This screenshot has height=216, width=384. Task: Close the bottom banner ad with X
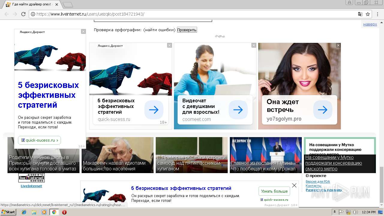(x=294, y=185)
